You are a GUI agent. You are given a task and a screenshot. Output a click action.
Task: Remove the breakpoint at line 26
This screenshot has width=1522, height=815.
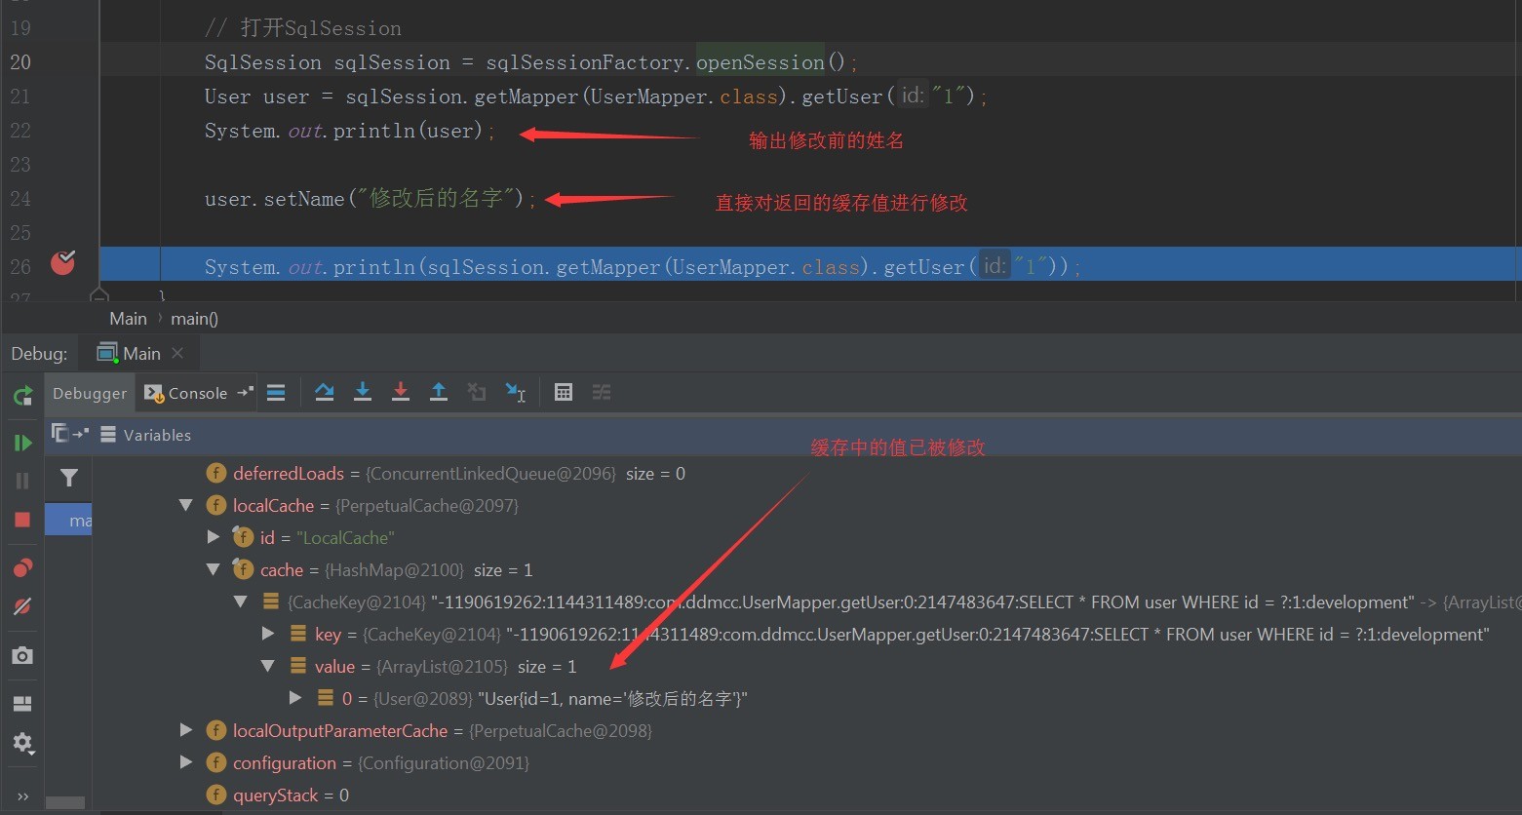(x=63, y=263)
